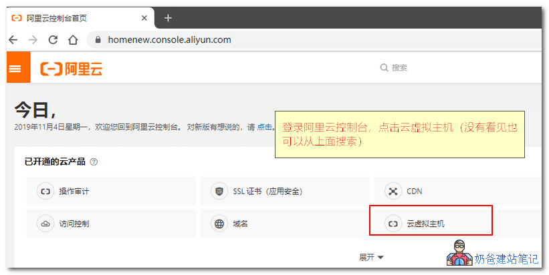The width and height of the screenshot is (549, 275).
Task: Open SSL 证书 (应用安全)
Action: click(285, 191)
